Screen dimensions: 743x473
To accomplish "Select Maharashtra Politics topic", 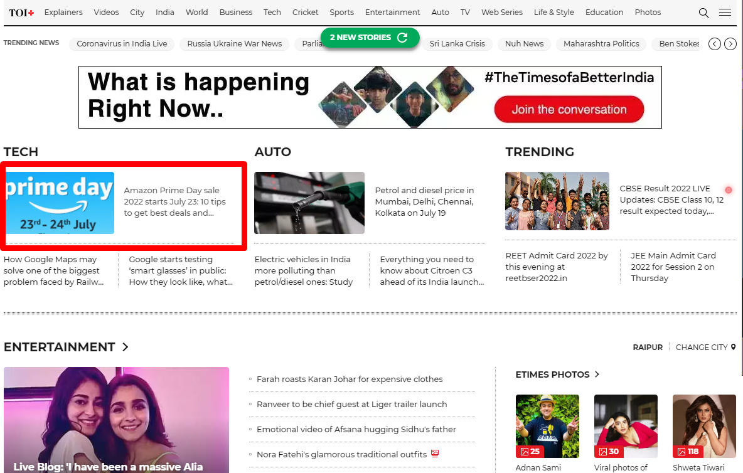I will (x=601, y=44).
